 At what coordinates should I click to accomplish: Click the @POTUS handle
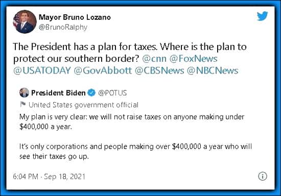pyautogui.click(x=112, y=93)
